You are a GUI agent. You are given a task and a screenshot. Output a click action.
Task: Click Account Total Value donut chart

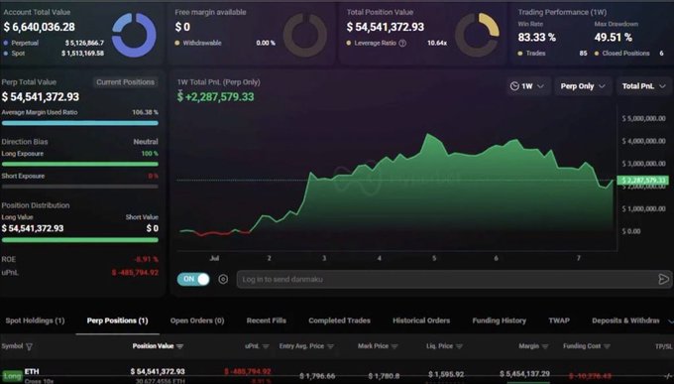point(134,35)
